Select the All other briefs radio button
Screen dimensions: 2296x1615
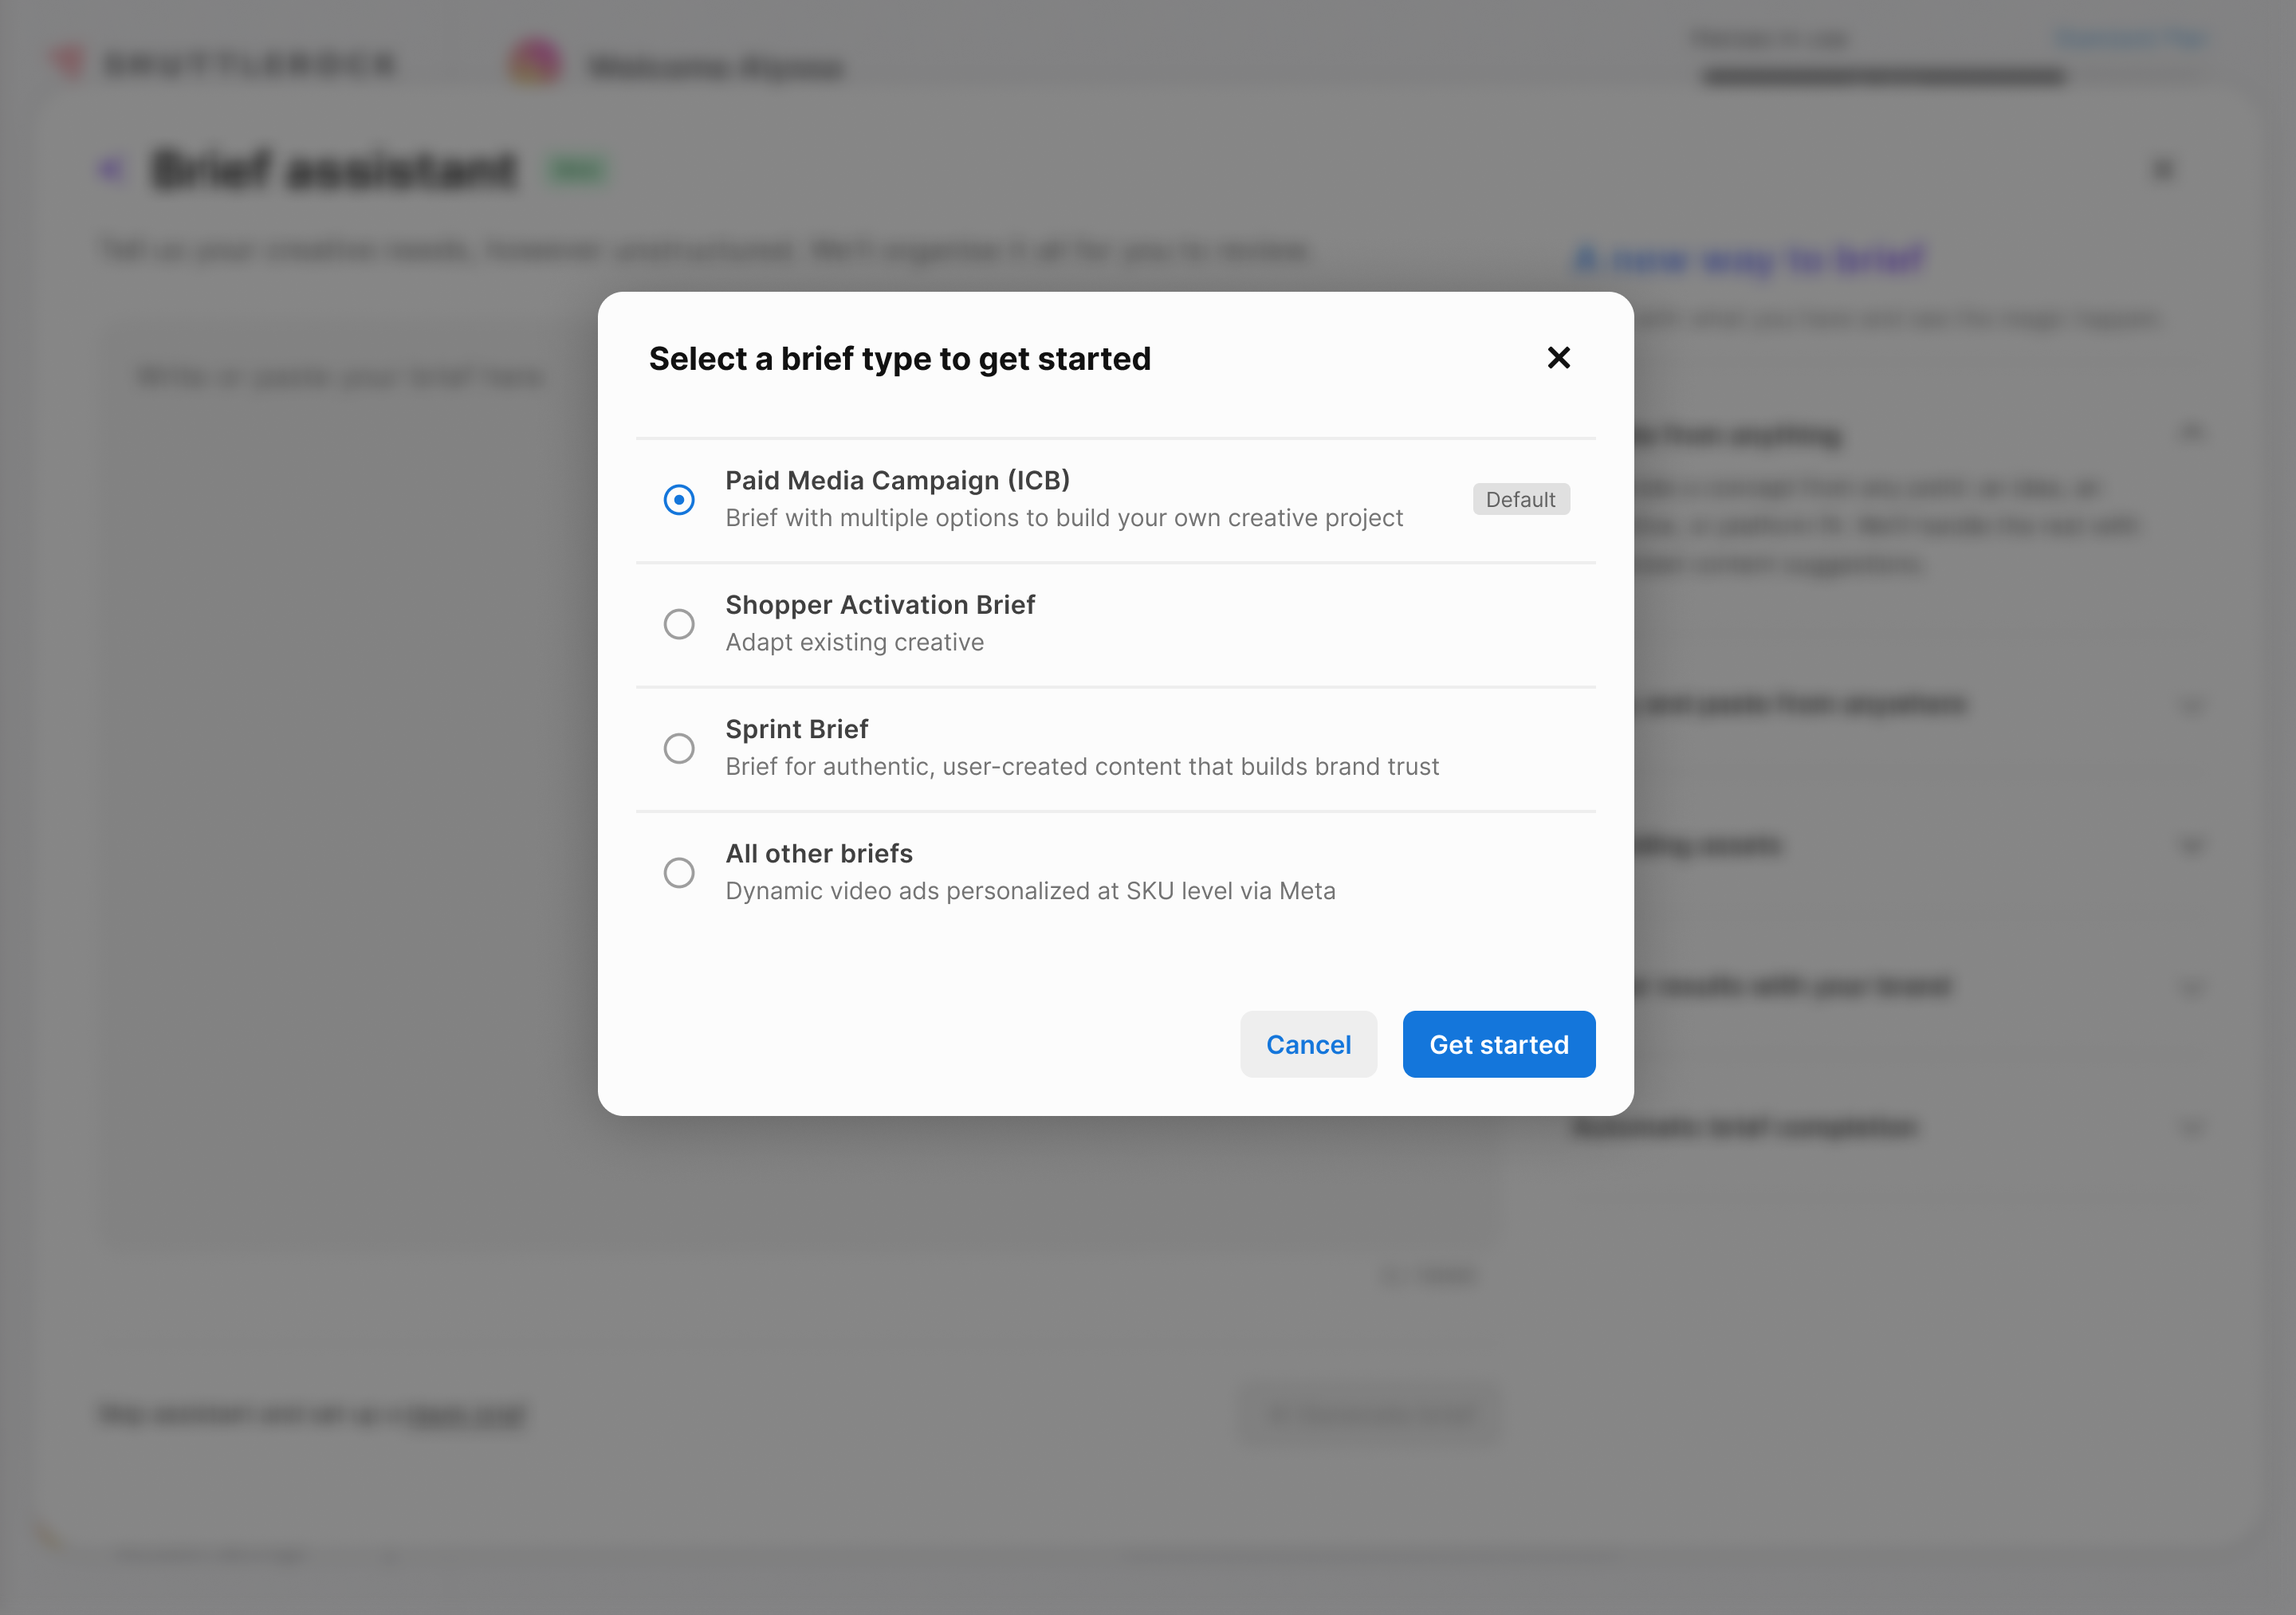click(x=679, y=873)
